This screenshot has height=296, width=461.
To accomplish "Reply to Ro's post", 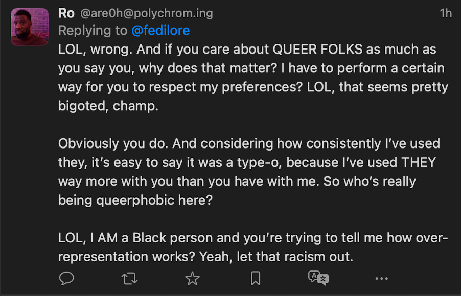I will pos(66,278).
